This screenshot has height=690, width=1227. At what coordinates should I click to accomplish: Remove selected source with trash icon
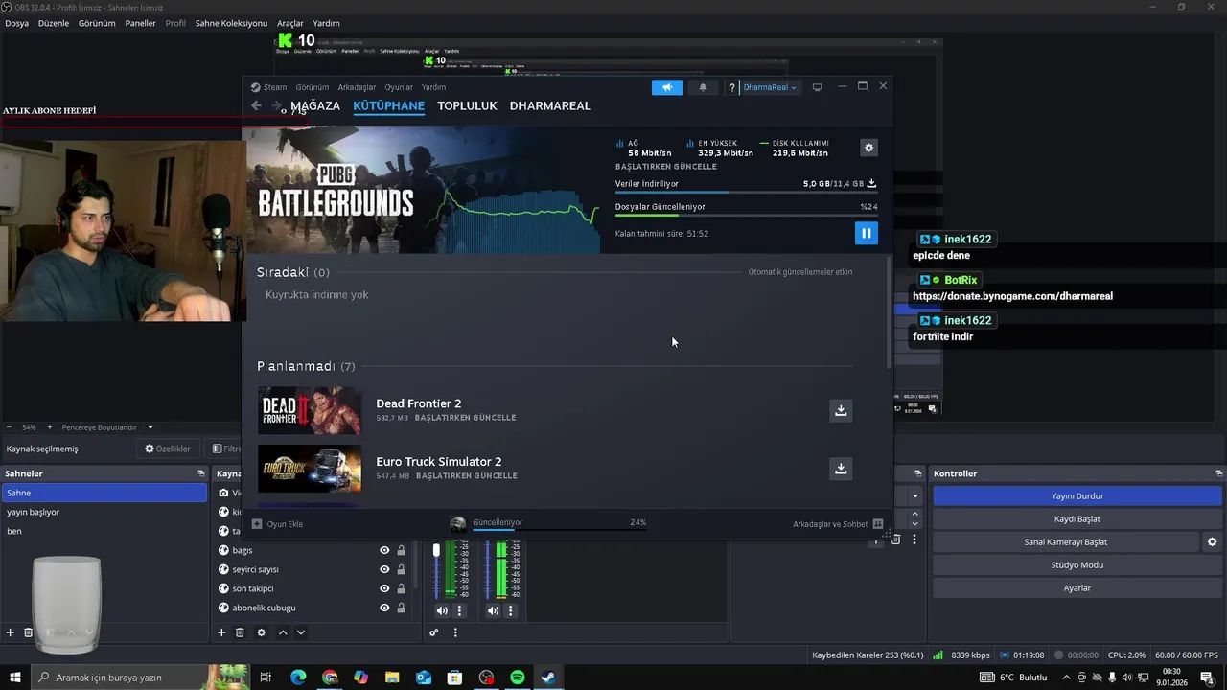click(x=240, y=632)
